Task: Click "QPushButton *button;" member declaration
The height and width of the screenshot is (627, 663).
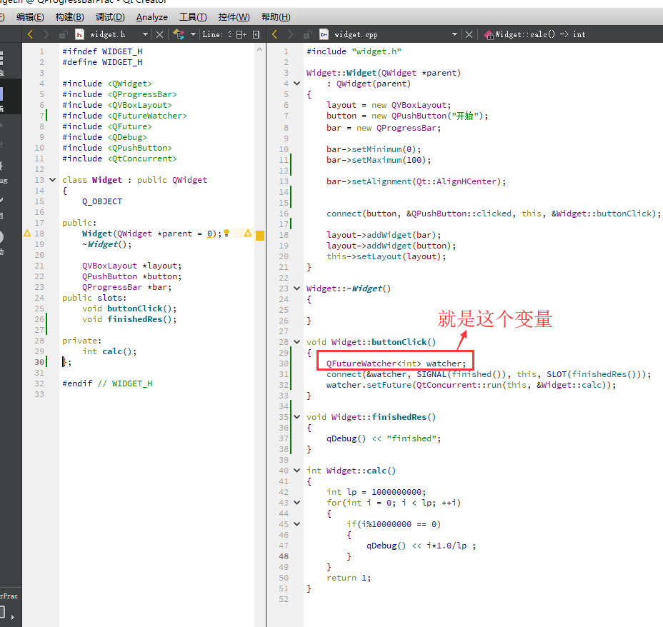Action: click(x=132, y=276)
